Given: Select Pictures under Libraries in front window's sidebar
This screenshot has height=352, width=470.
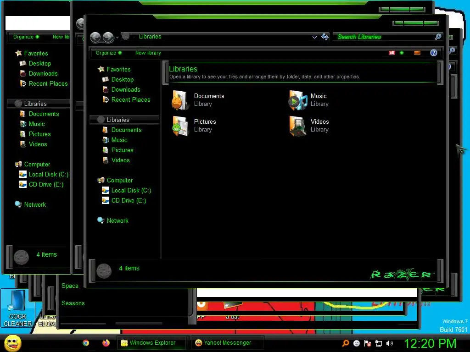Looking at the screenshot, I should point(122,150).
